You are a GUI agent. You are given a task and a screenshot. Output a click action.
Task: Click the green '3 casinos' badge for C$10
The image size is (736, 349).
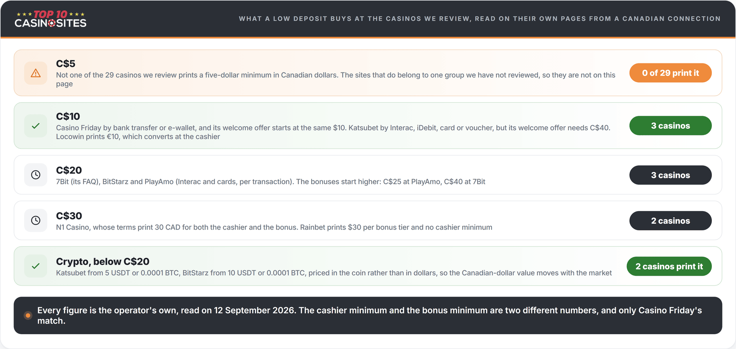pos(671,126)
